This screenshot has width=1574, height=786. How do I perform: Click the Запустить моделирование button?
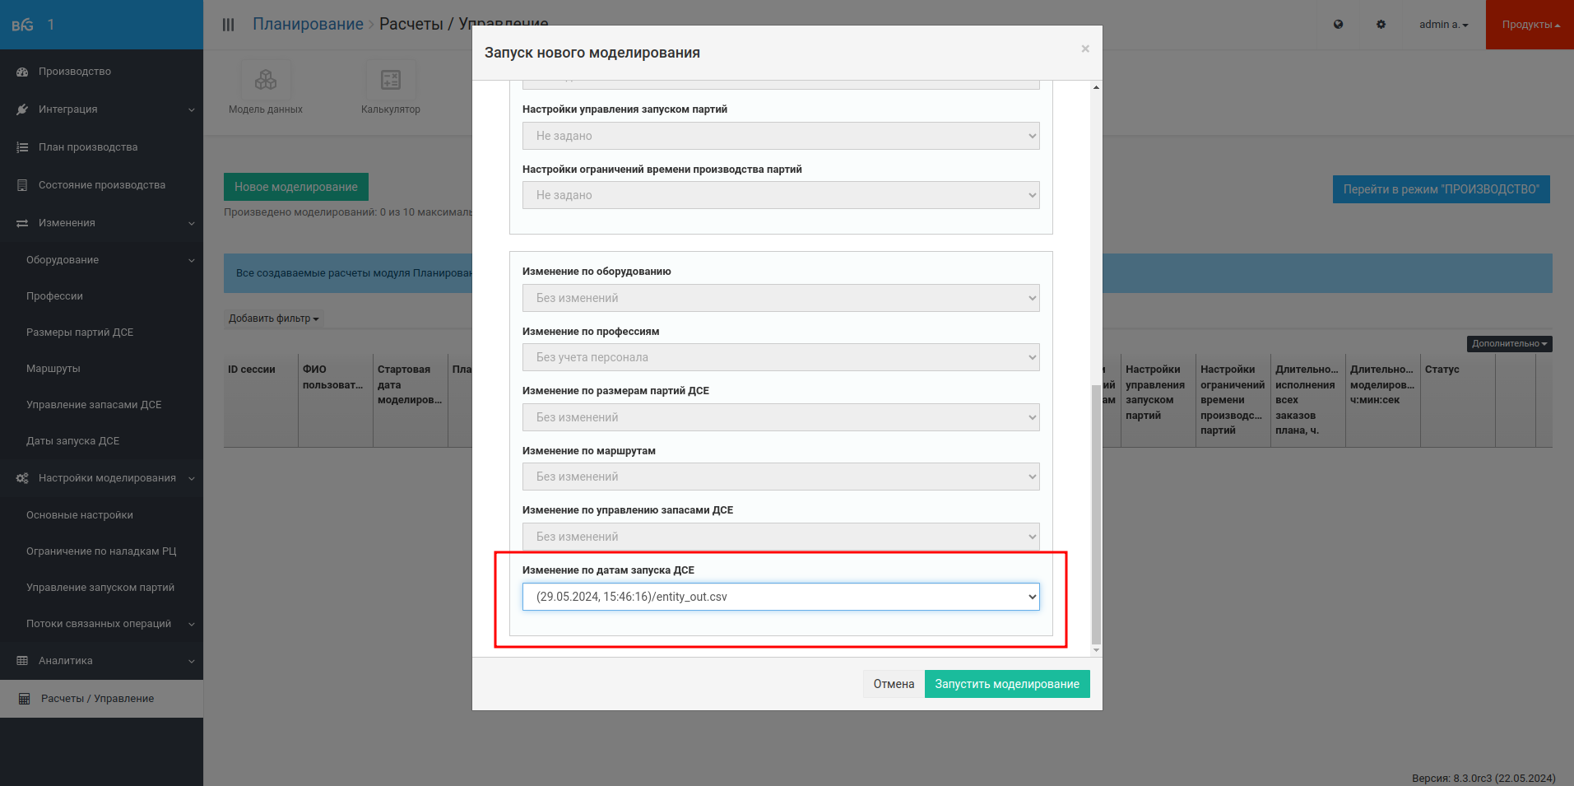[x=1007, y=684]
